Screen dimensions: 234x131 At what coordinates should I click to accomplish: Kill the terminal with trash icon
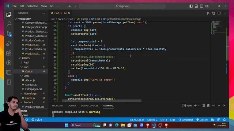point(208,106)
